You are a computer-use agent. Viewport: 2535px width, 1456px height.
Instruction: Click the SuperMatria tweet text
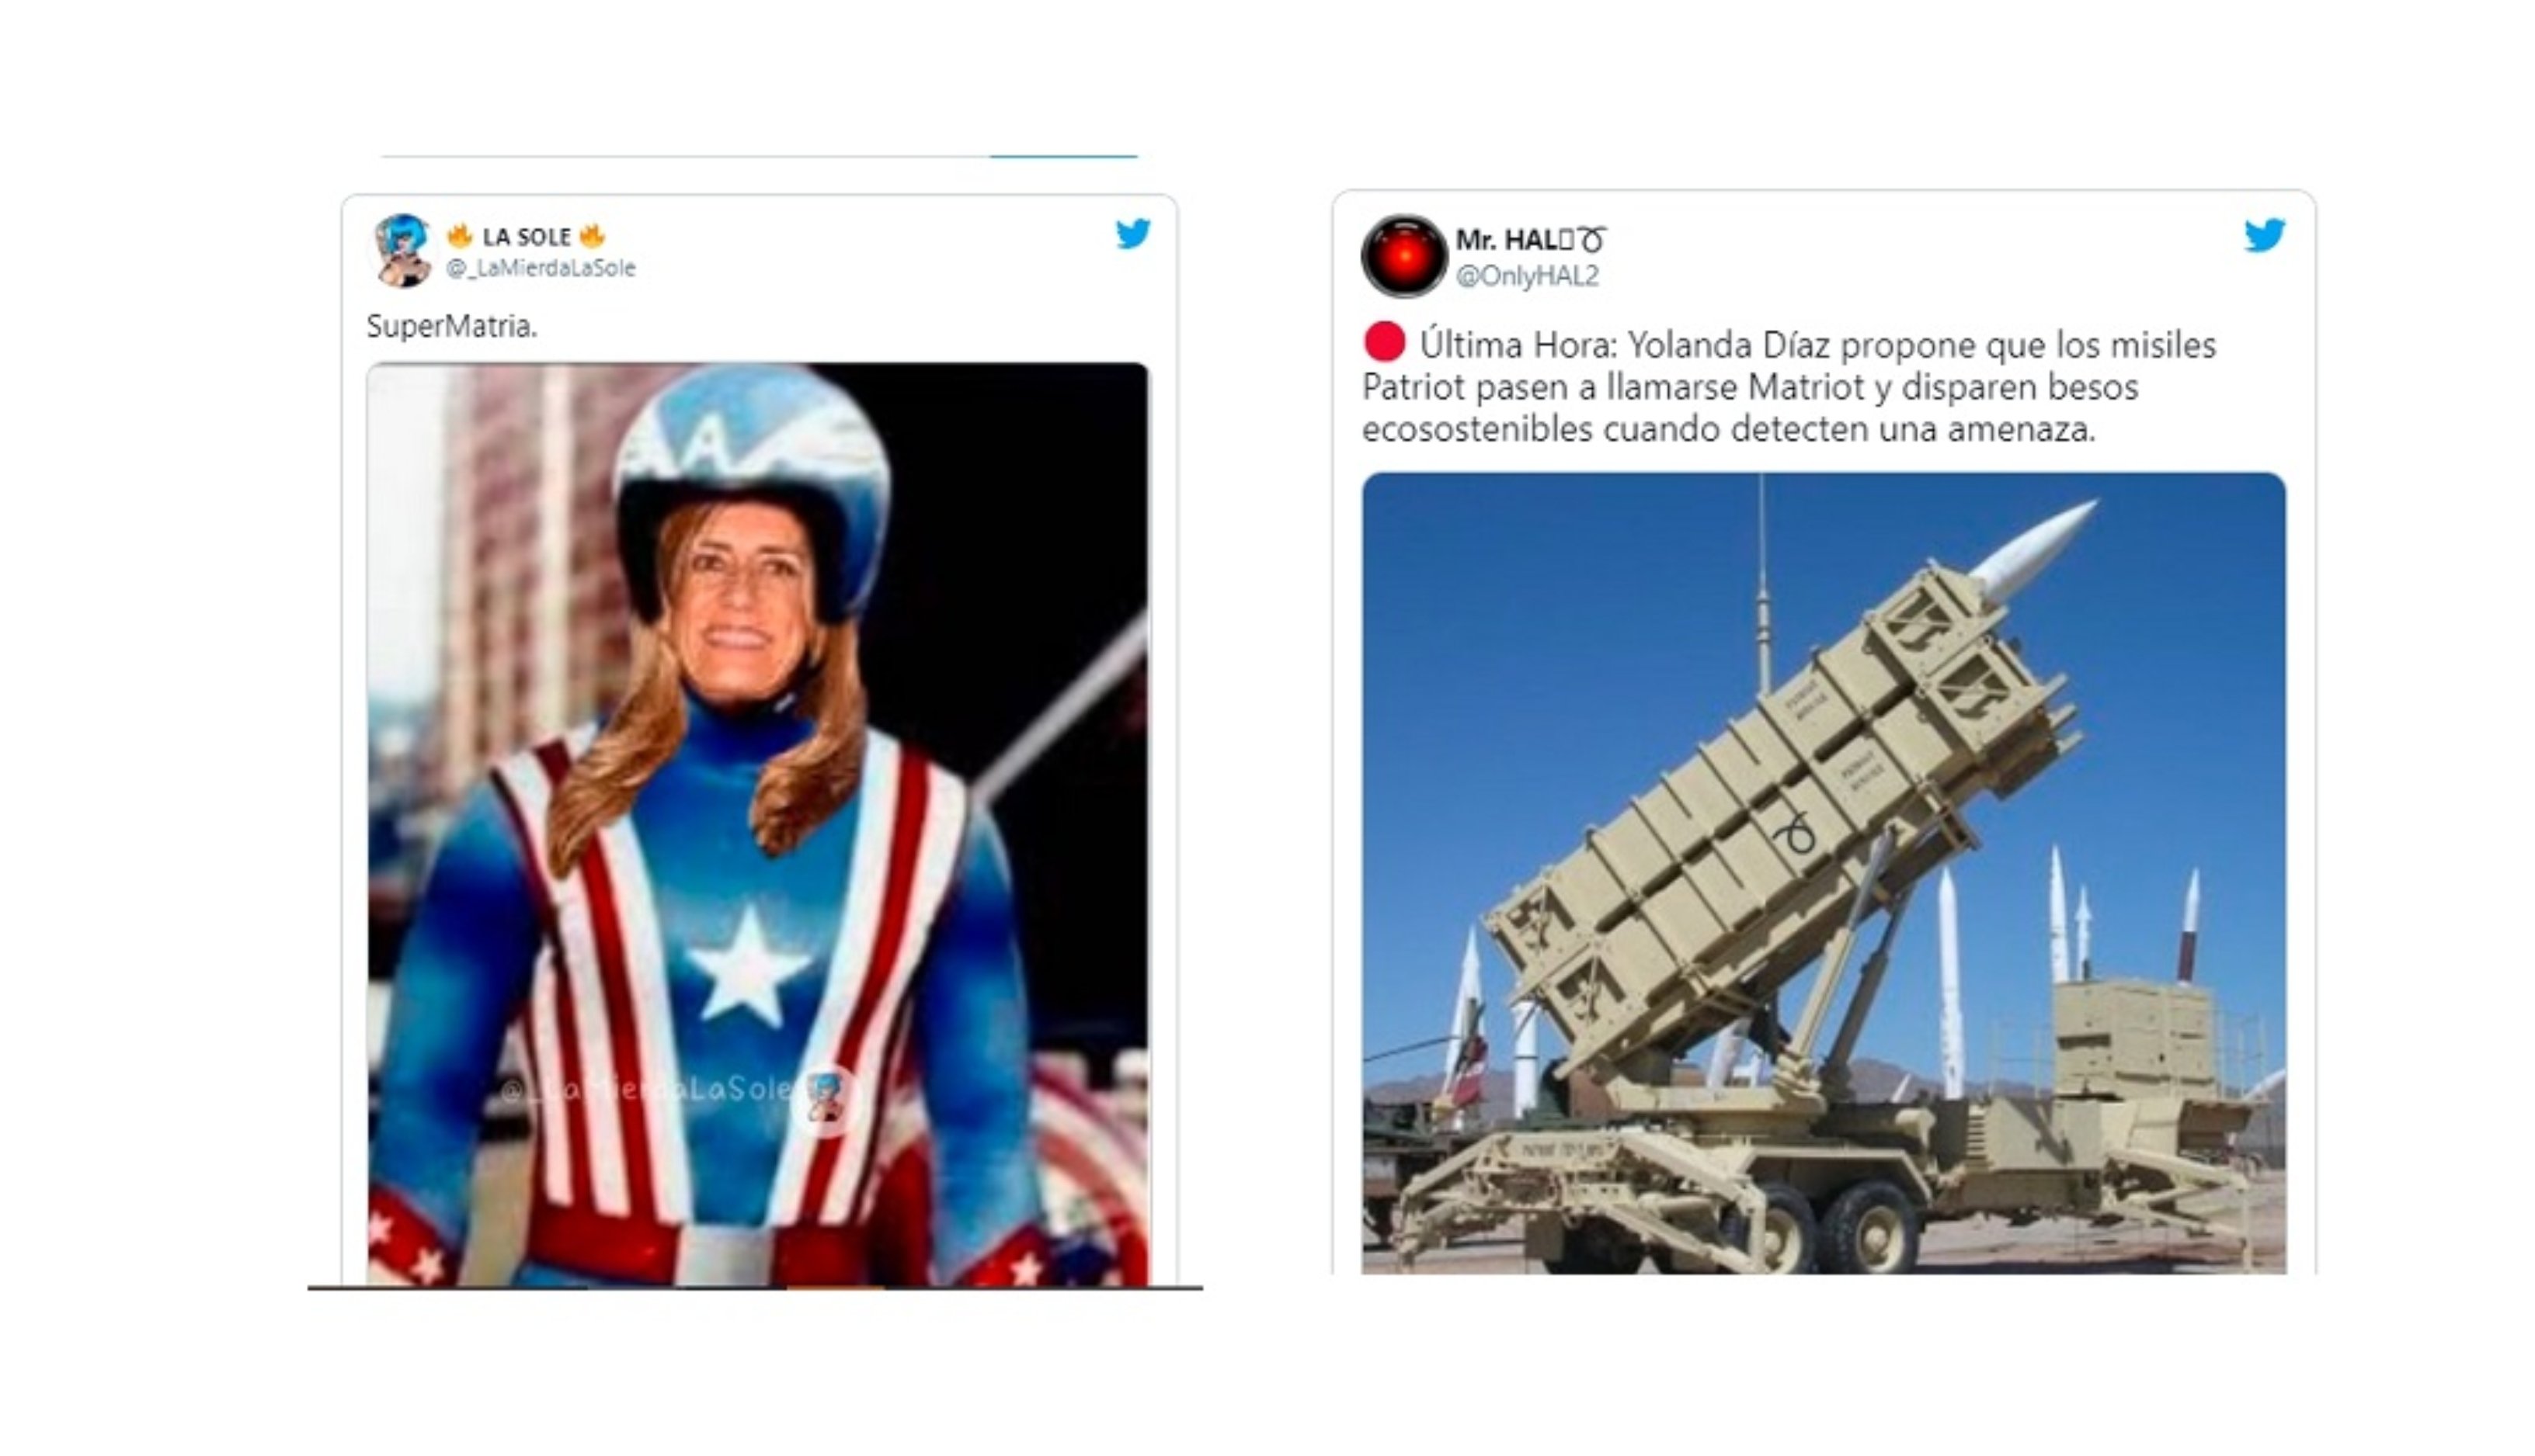451,326
